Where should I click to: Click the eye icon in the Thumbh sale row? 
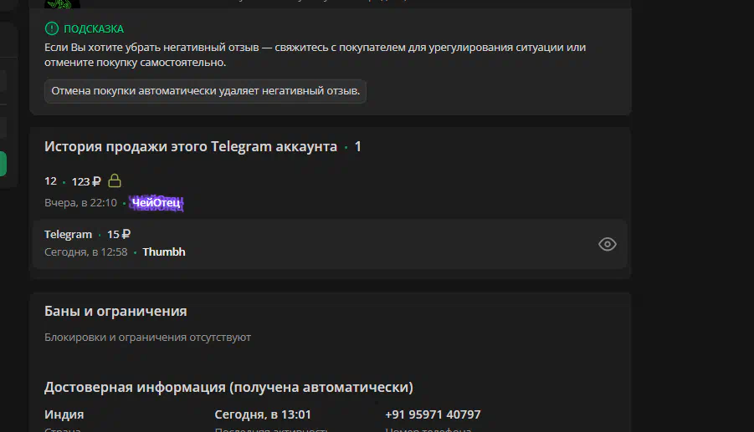608,244
